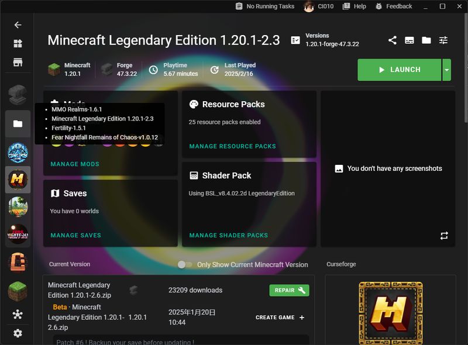
Task: Open the instance folder icon in header
Action: coord(426,40)
